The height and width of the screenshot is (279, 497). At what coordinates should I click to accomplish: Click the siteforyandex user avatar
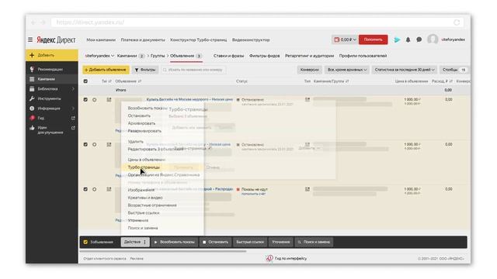[433, 40]
